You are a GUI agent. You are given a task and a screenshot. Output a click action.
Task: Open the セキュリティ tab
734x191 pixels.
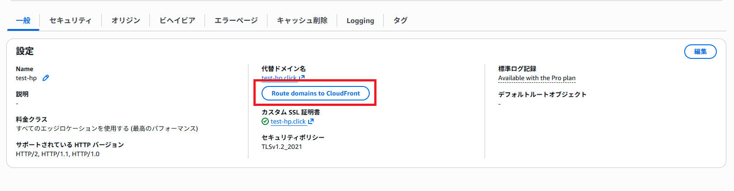point(70,20)
